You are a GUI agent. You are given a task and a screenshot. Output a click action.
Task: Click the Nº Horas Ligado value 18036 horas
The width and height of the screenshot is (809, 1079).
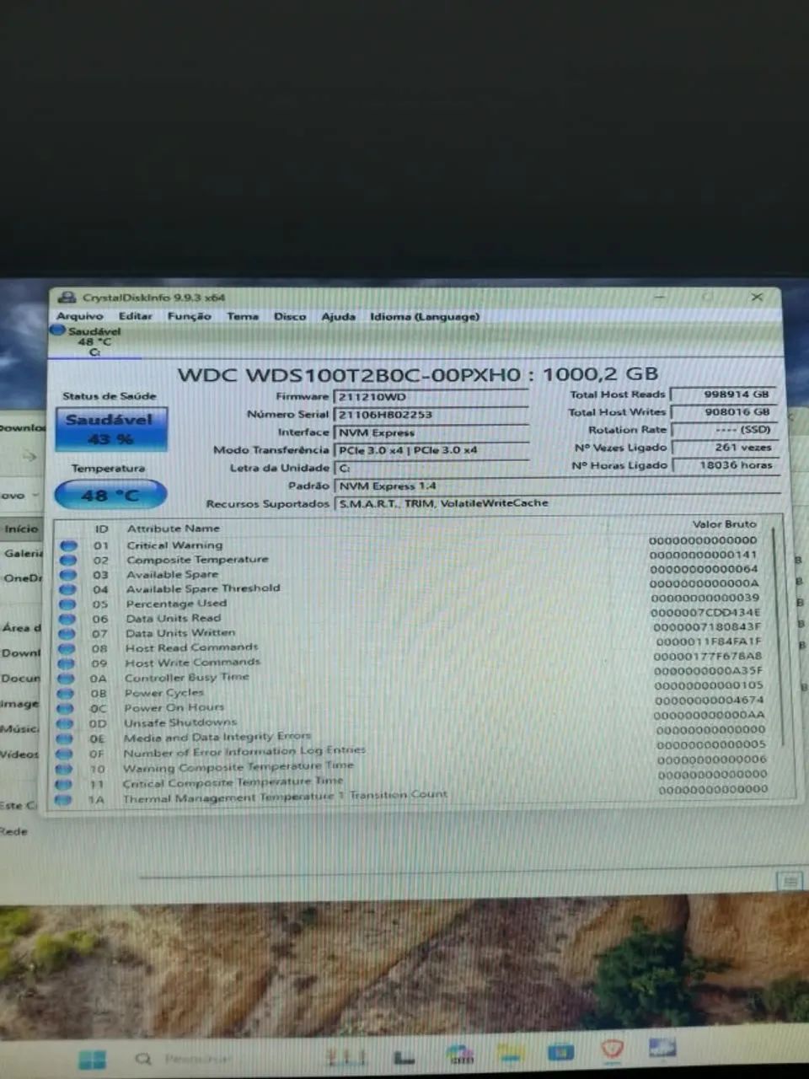724,464
